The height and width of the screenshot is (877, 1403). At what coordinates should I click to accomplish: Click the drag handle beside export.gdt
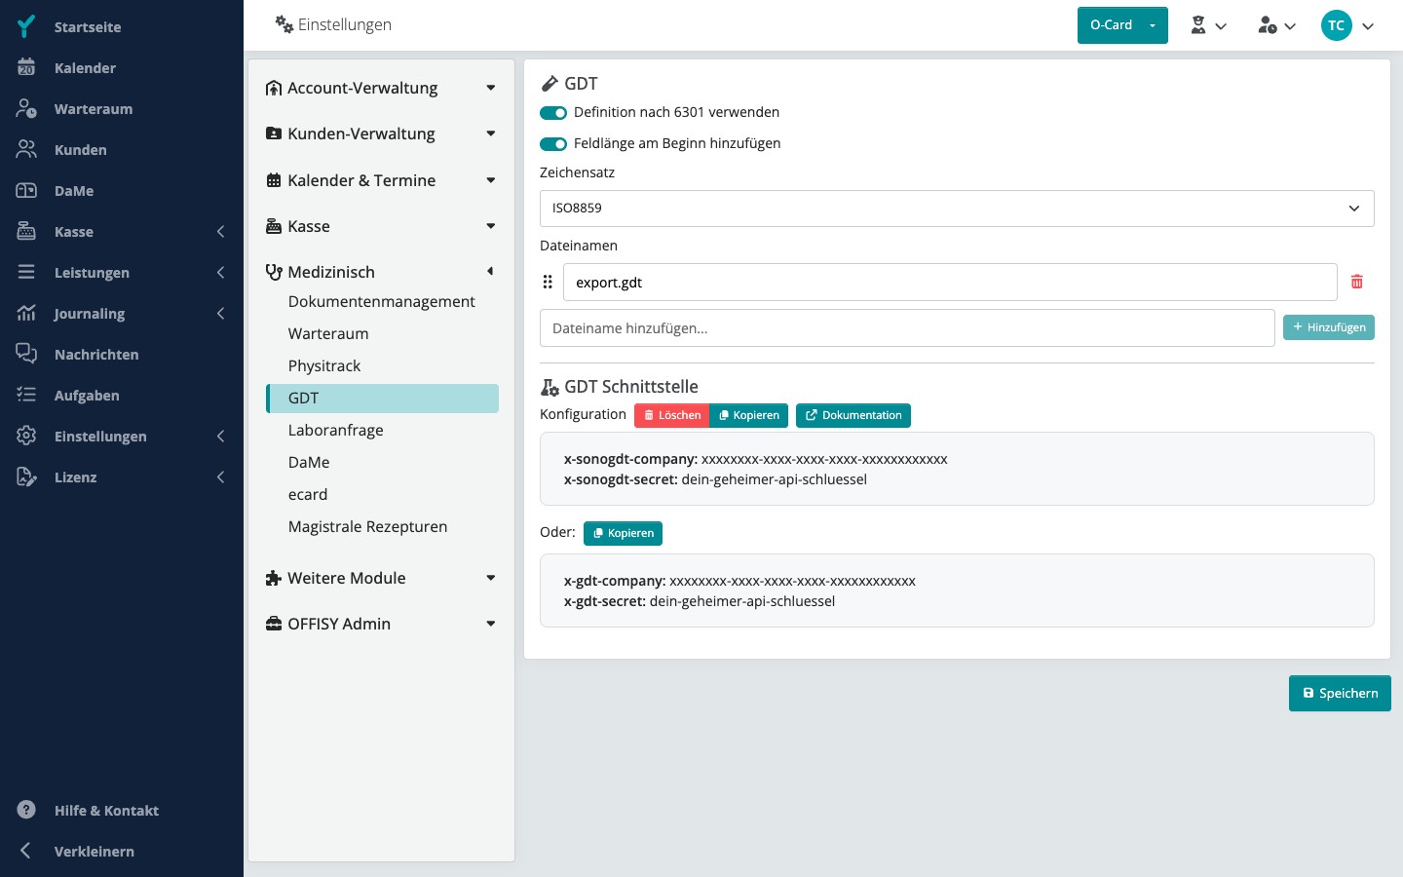[x=548, y=282]
